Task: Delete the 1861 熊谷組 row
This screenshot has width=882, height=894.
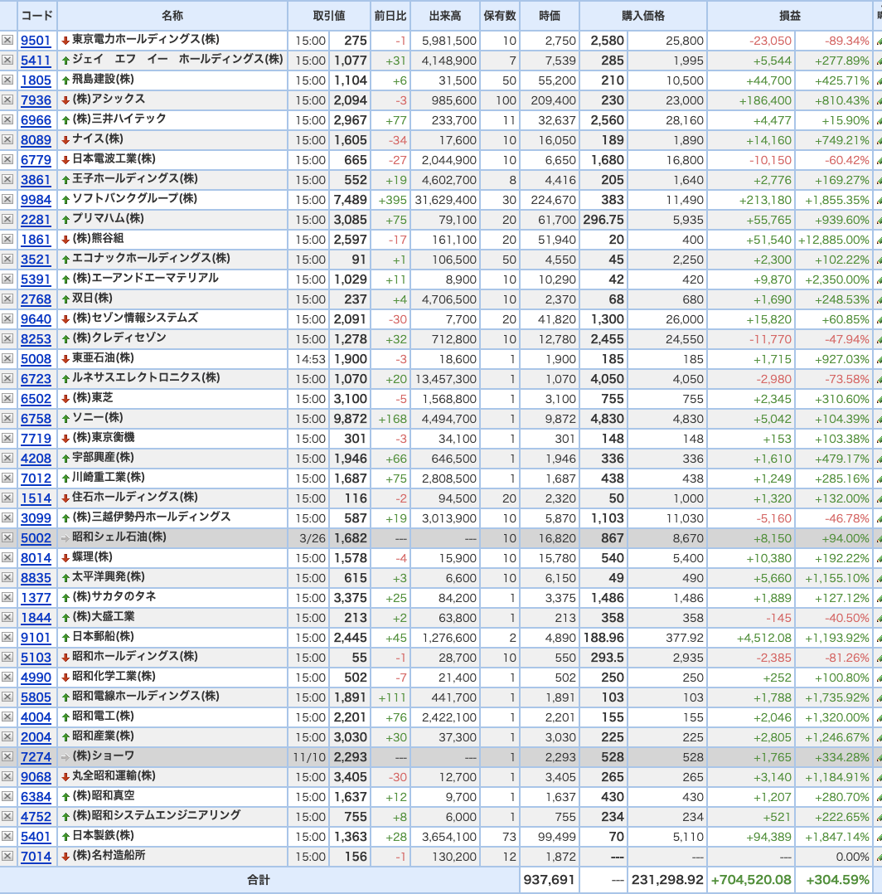Action: pyautogui.click(x=7, y=240)
